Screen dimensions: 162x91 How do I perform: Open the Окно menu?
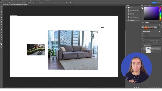coord(46,1)
